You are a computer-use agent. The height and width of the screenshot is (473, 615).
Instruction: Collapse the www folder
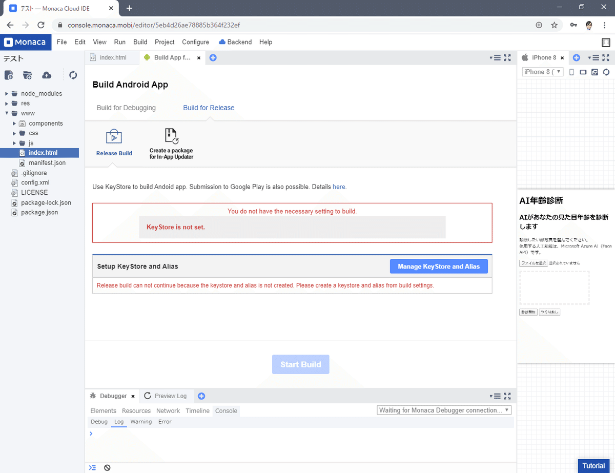[x=7, y=113]
